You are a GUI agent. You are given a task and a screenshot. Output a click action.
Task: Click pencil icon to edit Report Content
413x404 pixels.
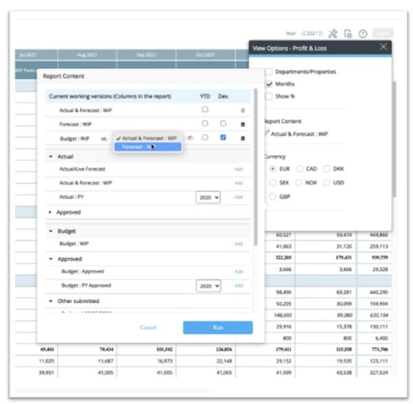[x=266, y=133]
